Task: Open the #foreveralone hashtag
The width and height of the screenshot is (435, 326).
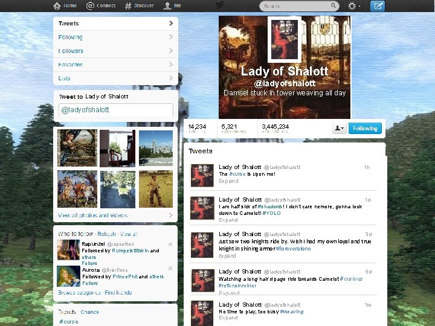Action: pos(294,249)
